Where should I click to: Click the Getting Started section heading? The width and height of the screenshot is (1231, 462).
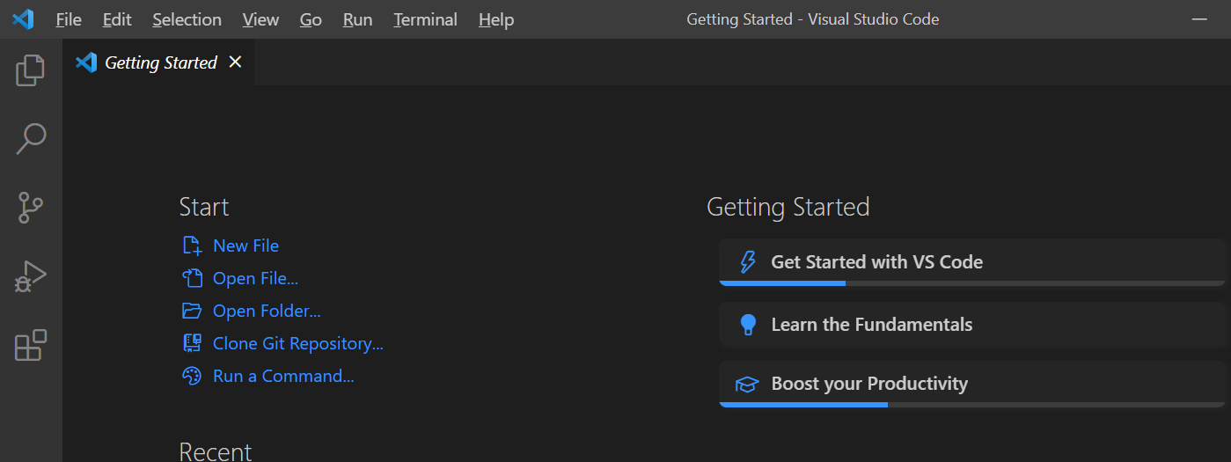(788, 207)
